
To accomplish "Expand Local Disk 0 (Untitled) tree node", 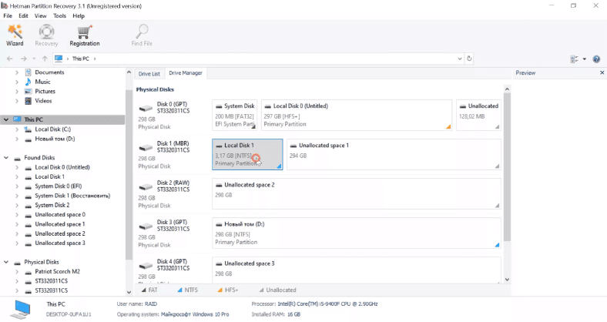I will pos(17,167).
